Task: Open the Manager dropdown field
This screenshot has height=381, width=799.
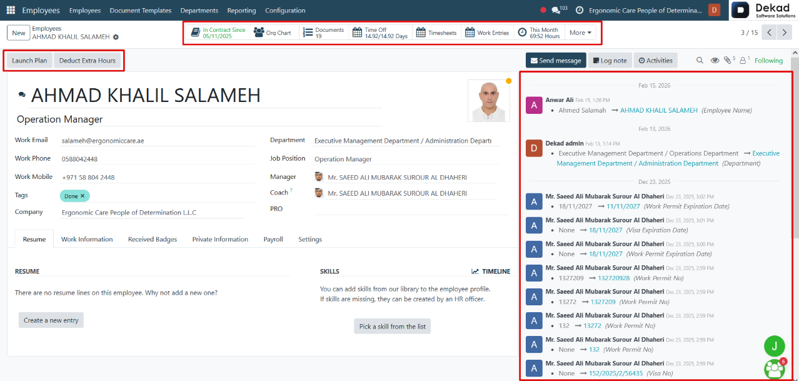Action: pos(406,177)
